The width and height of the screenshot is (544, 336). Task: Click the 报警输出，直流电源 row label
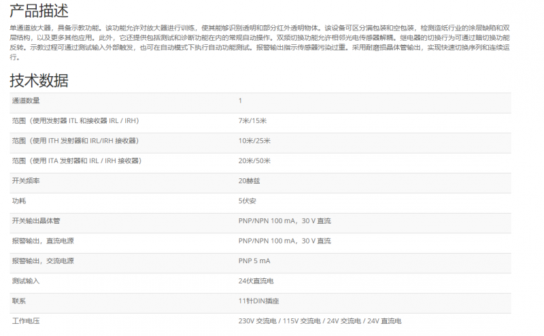[x=43, y=241]
